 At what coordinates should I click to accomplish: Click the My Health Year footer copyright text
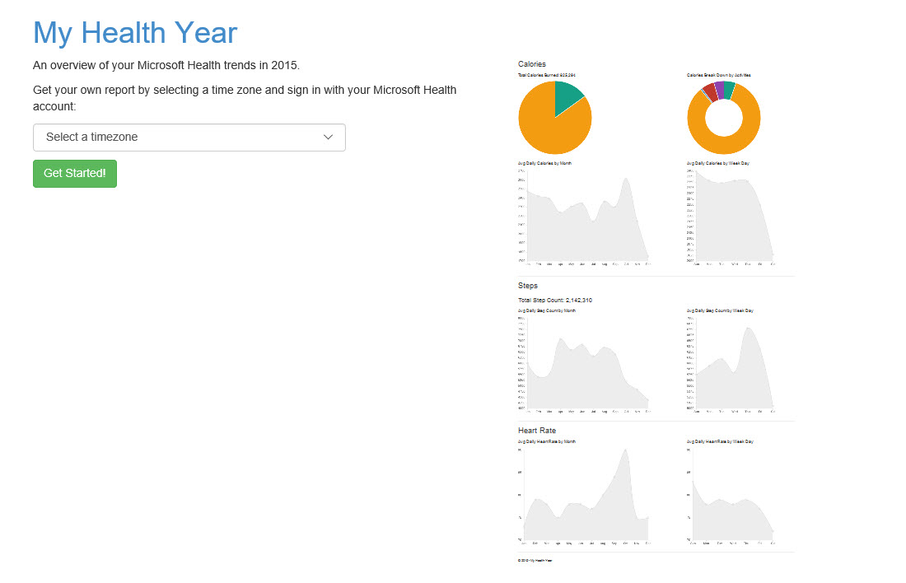pyautogui.click(x=535, y=560)
